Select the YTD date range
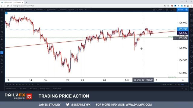193x108 pixels. coord(23,85)
